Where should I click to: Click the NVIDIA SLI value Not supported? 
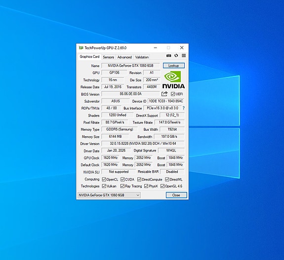(119, 172)
